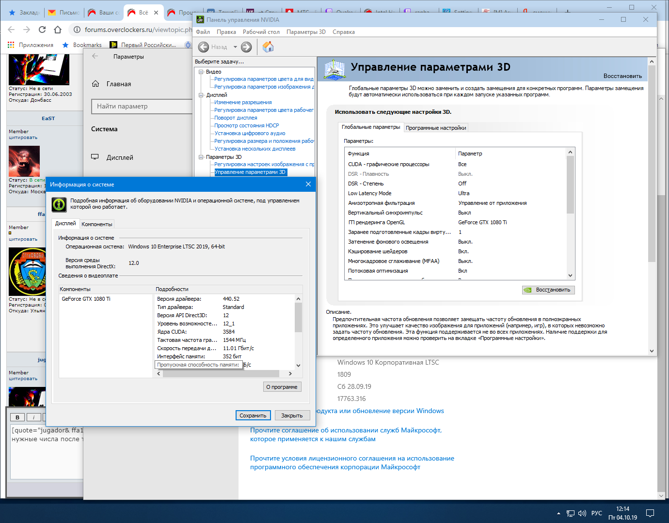The image size is (669, 523).
Task: Collapse the Дисплей tree node in NVIDIA panel
Action: [201, 95]
